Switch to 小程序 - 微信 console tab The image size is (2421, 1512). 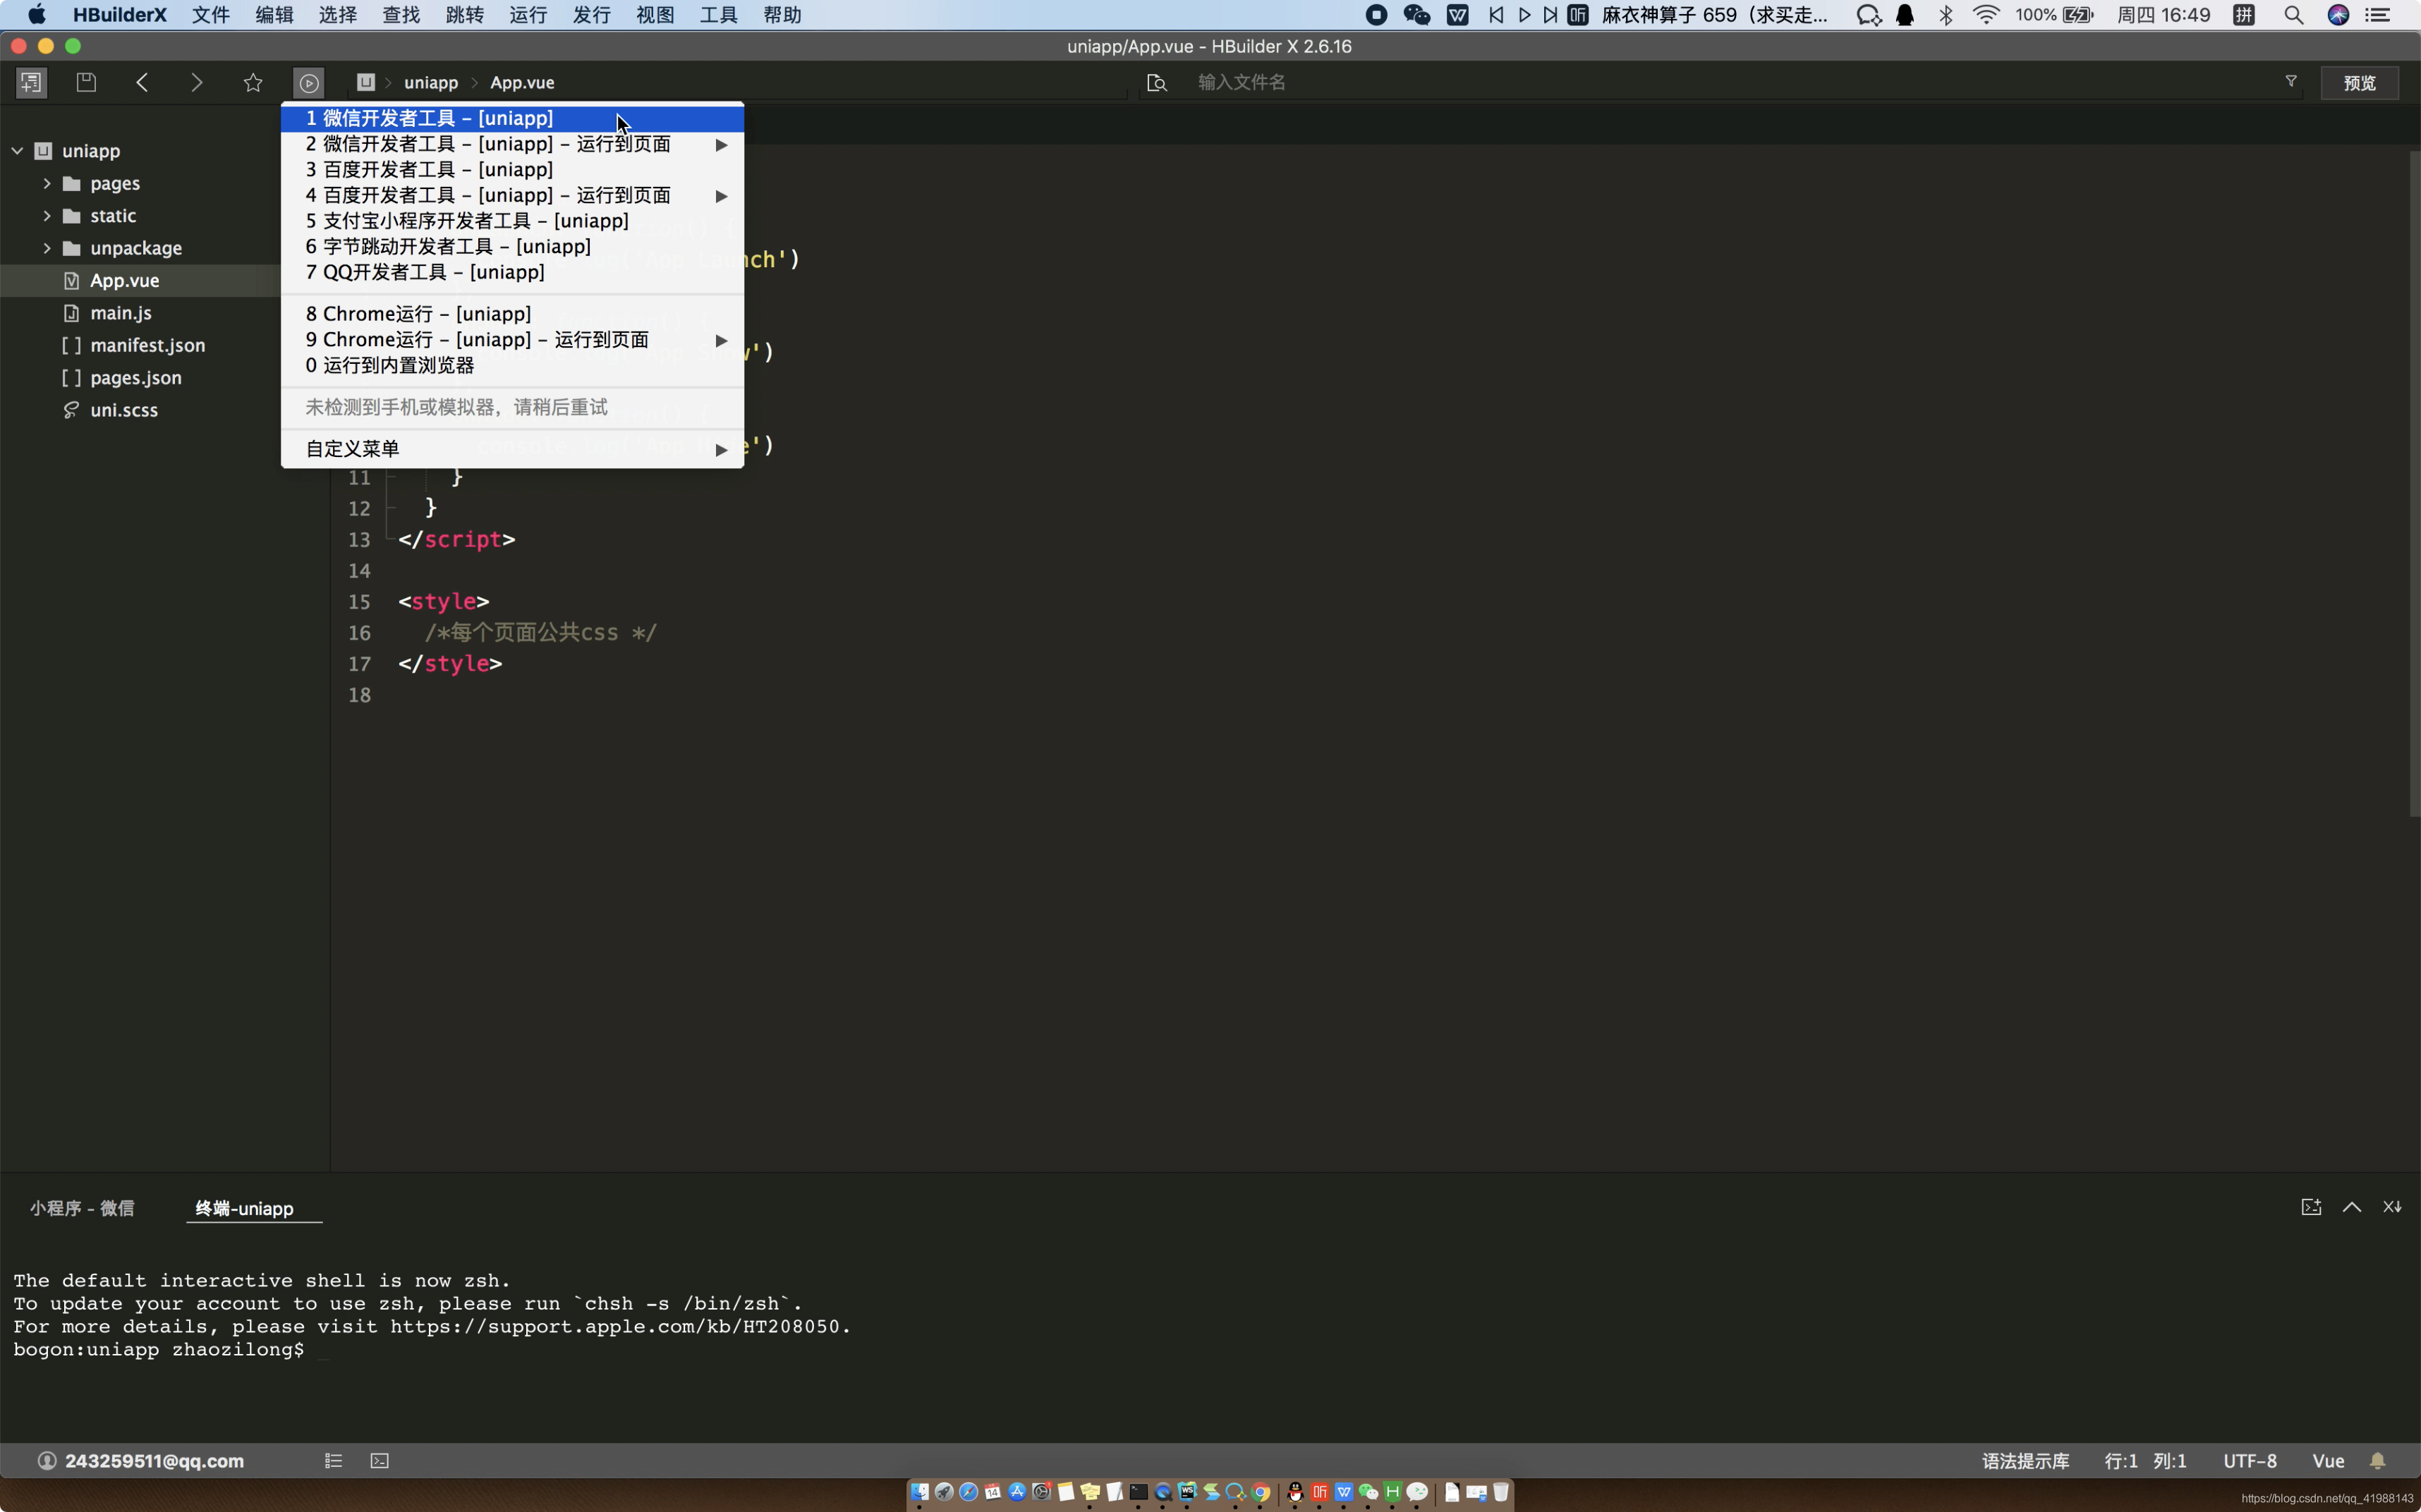click(x=82, y=1208)
